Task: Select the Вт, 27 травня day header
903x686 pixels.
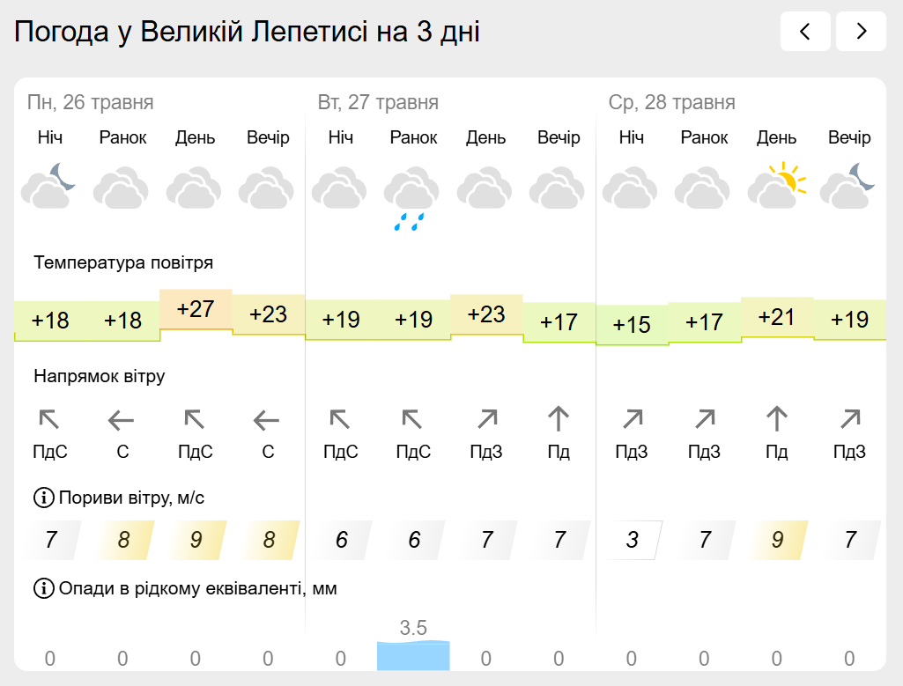Action: tap(378, 102)
